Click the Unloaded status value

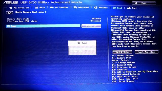pyautogui.click(x=96, y=21)
